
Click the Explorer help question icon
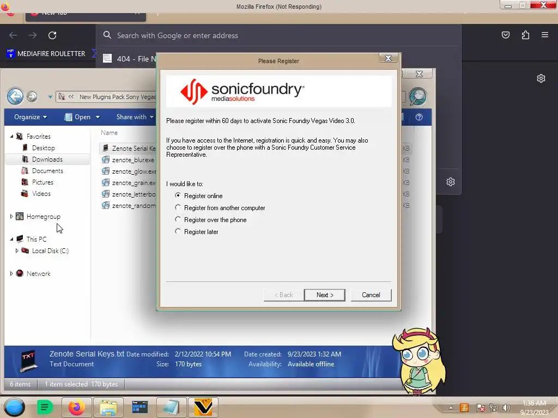pos(419,118)
